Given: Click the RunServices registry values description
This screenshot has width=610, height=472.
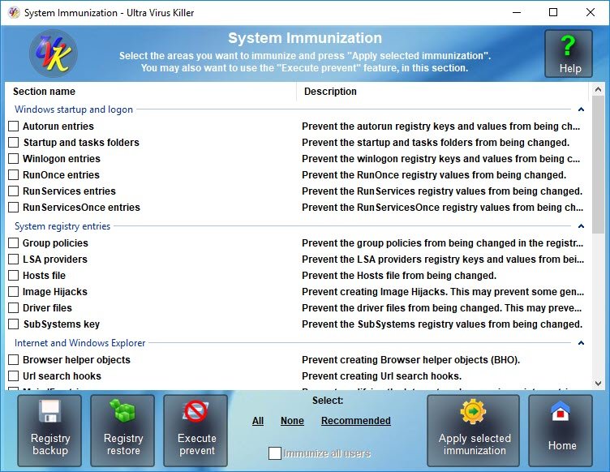Looking at the screenshot, I should click(442, 191).
